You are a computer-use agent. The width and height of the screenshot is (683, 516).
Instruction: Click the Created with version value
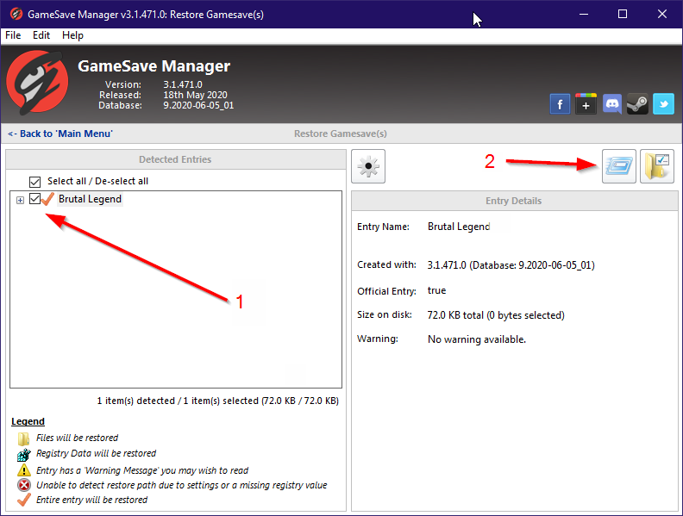tap(511, 265)
